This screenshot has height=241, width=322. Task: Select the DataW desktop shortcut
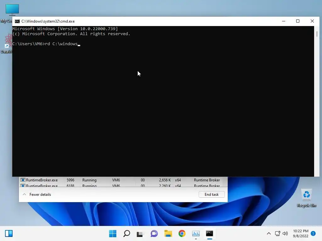6,44
